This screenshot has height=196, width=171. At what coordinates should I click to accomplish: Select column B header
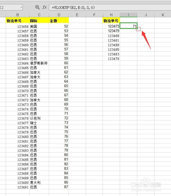(x=18, y=15)
